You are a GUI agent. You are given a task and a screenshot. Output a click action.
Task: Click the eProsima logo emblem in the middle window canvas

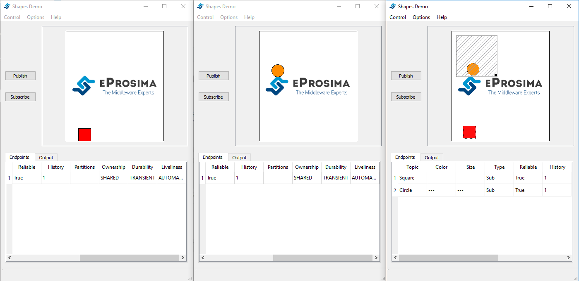(x=277, y=86)
